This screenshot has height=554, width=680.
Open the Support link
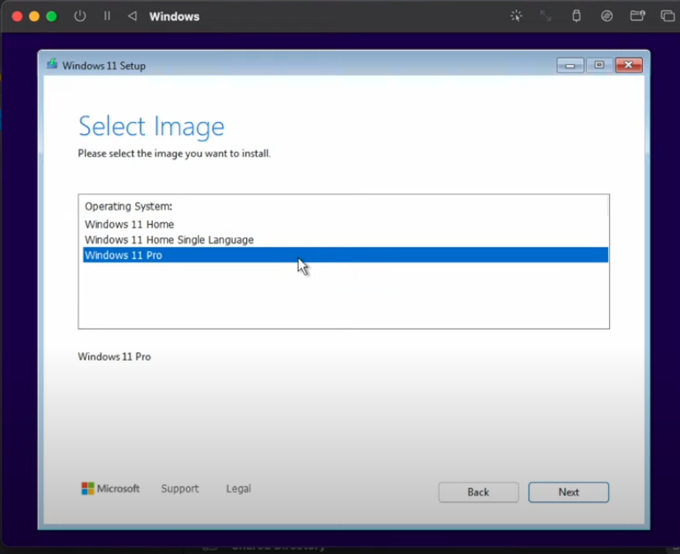point(180,488)
